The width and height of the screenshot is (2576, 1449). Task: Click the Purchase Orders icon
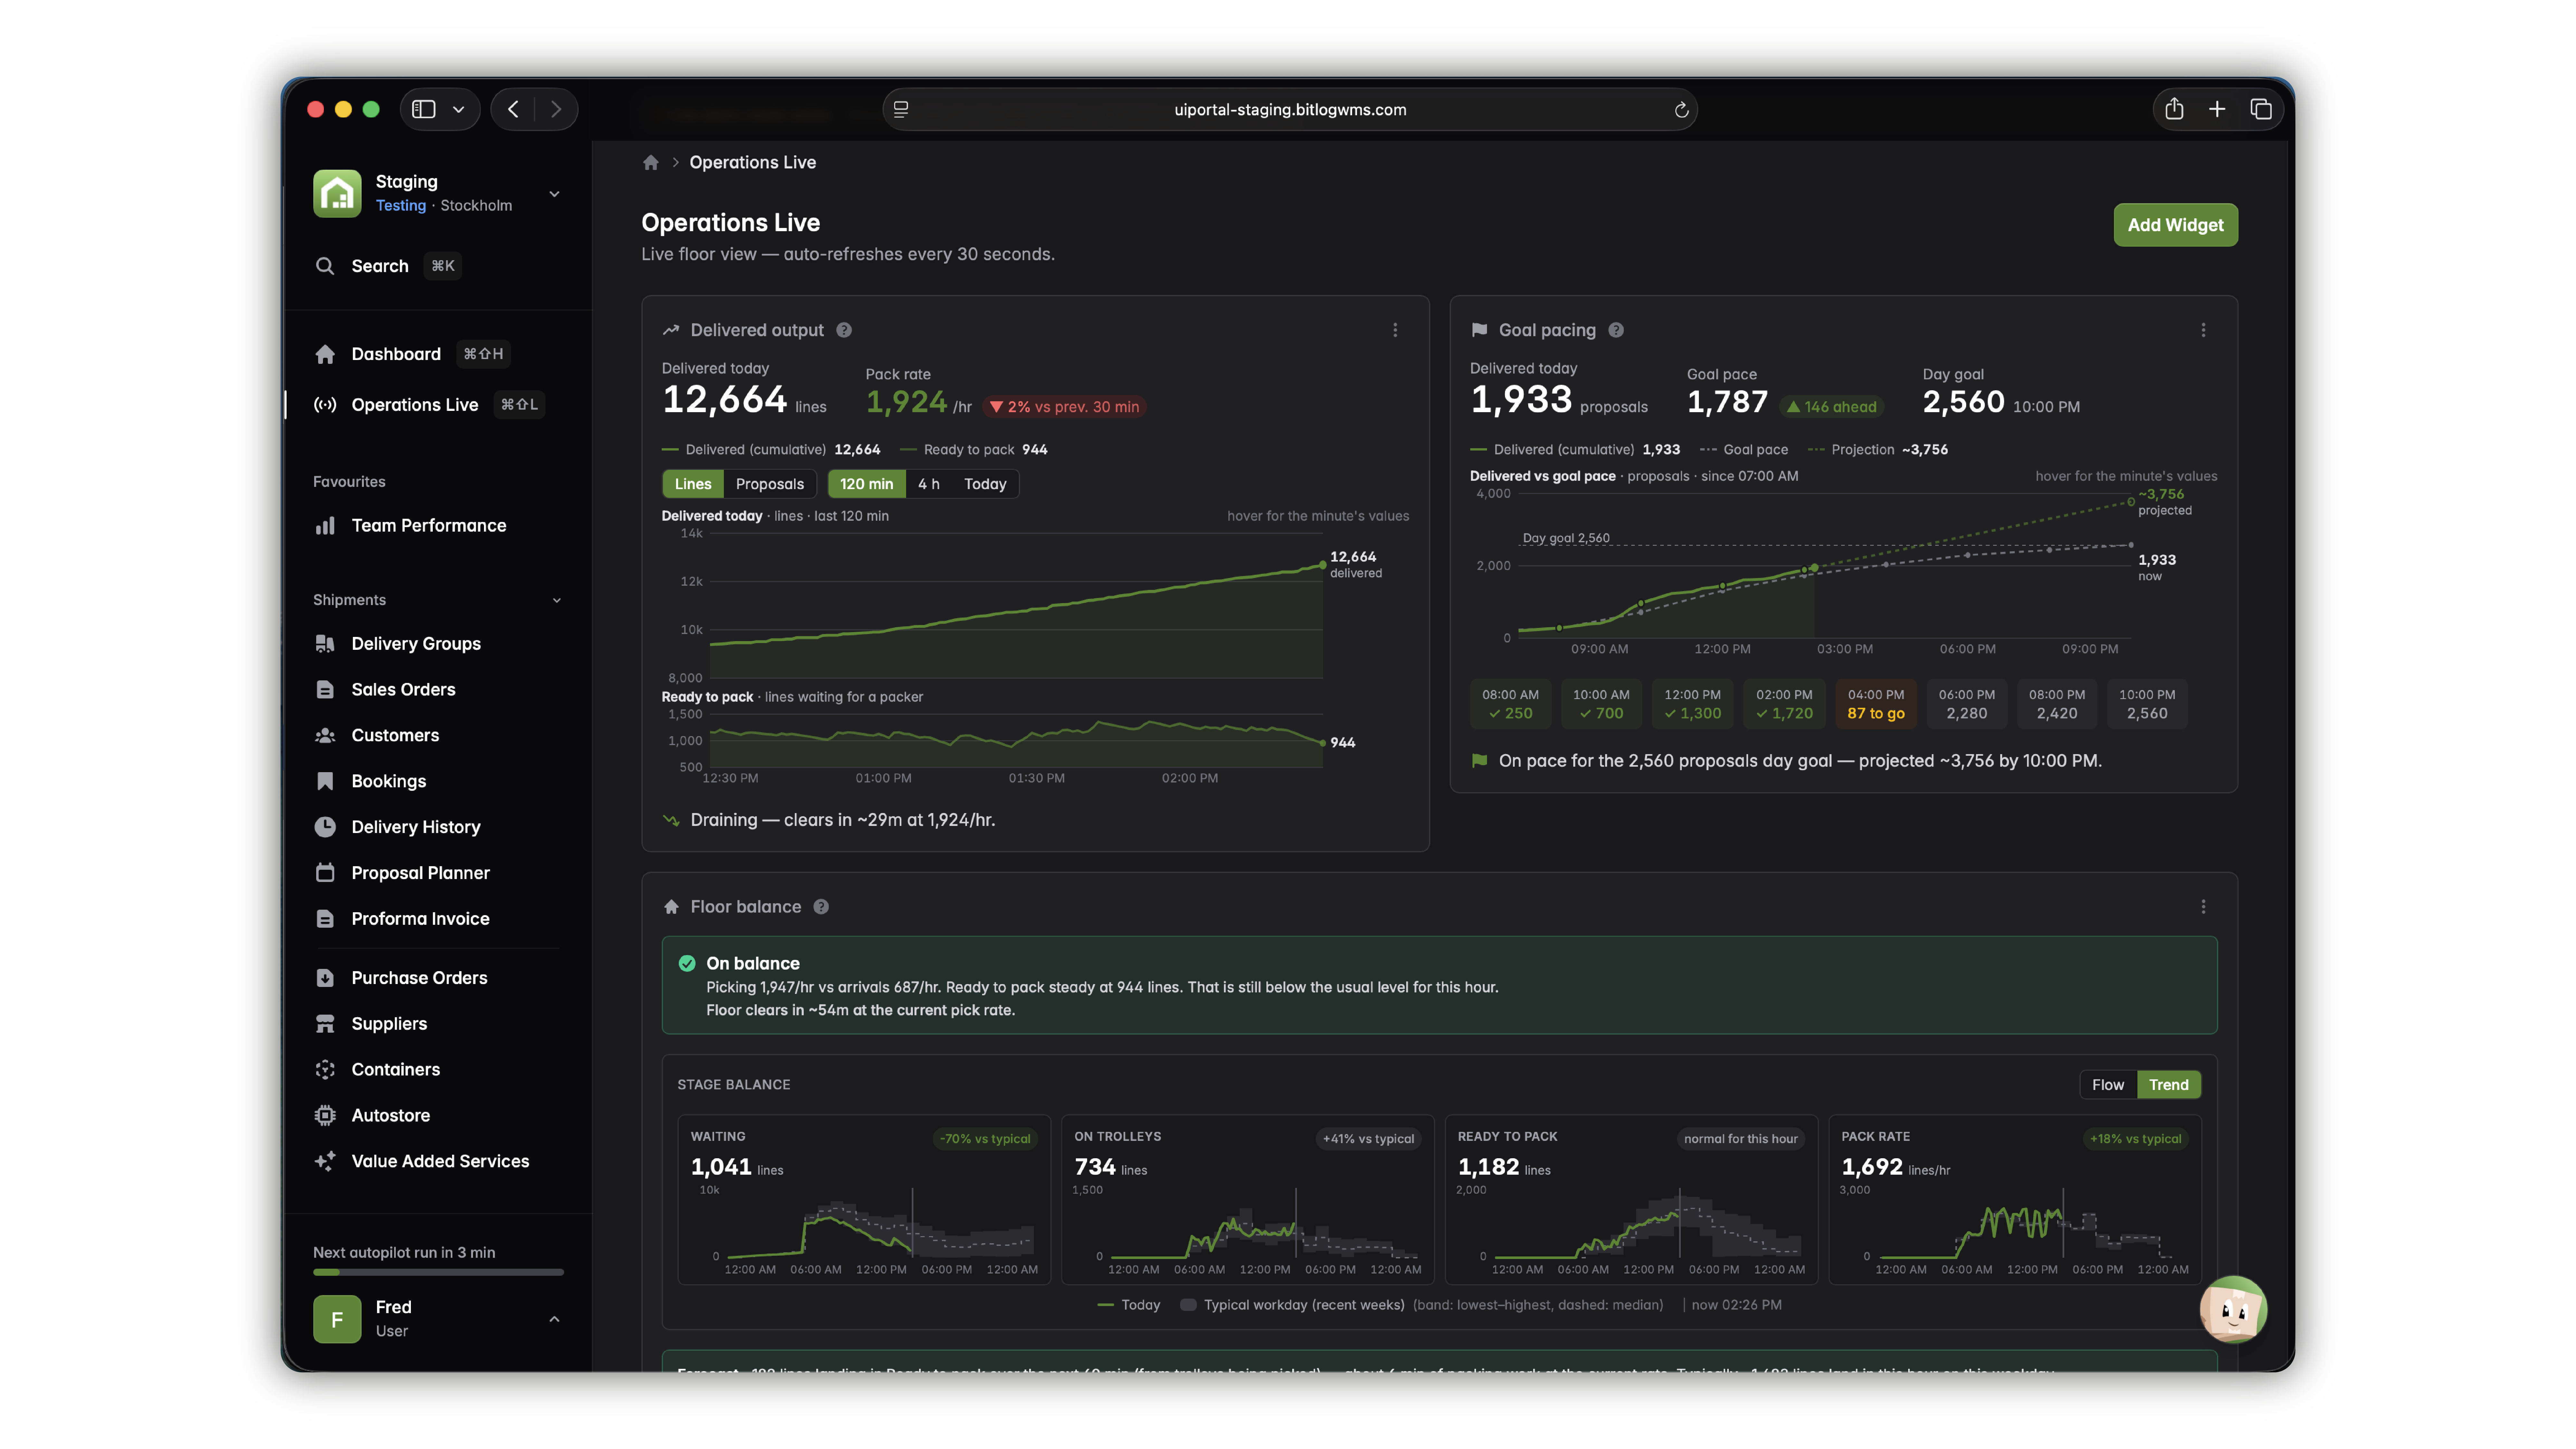(x=325, y=978)
